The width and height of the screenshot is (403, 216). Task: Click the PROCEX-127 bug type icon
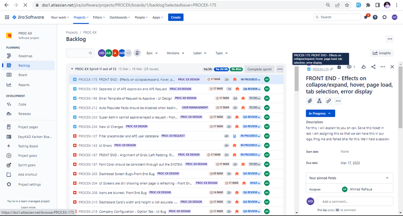pyautogui.click(x=75, y=136)
